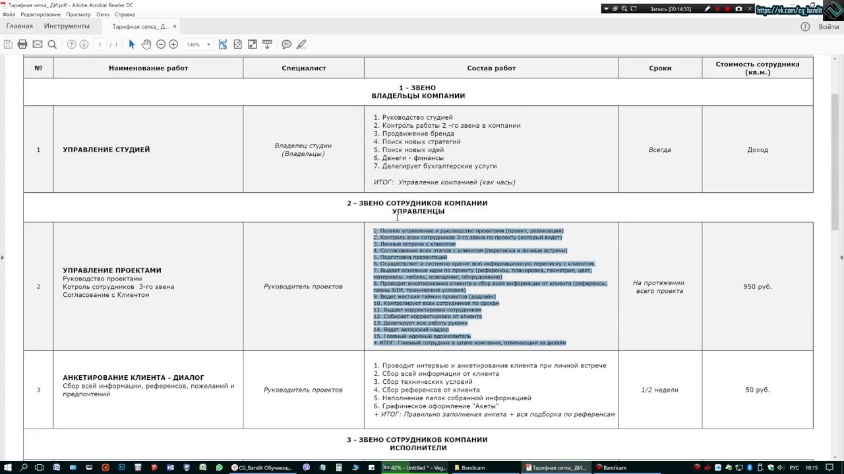Close the Тарифная сетка document tab

[x=175, y=26]
